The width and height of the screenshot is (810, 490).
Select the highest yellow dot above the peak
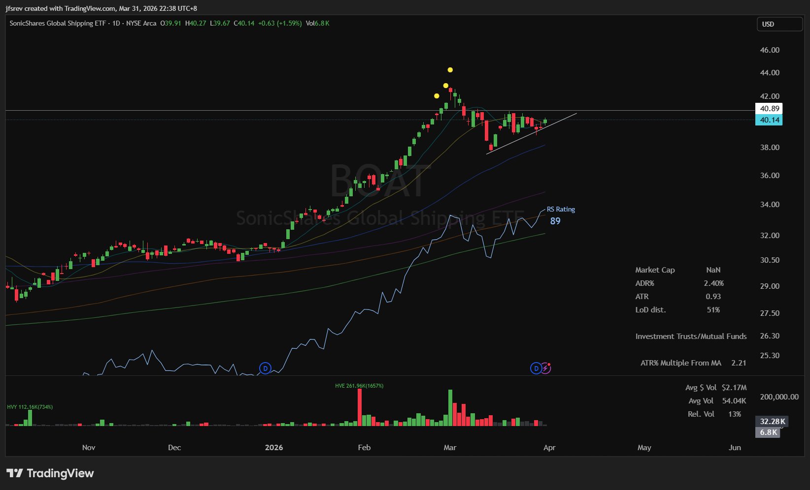[x=450, y=70]
